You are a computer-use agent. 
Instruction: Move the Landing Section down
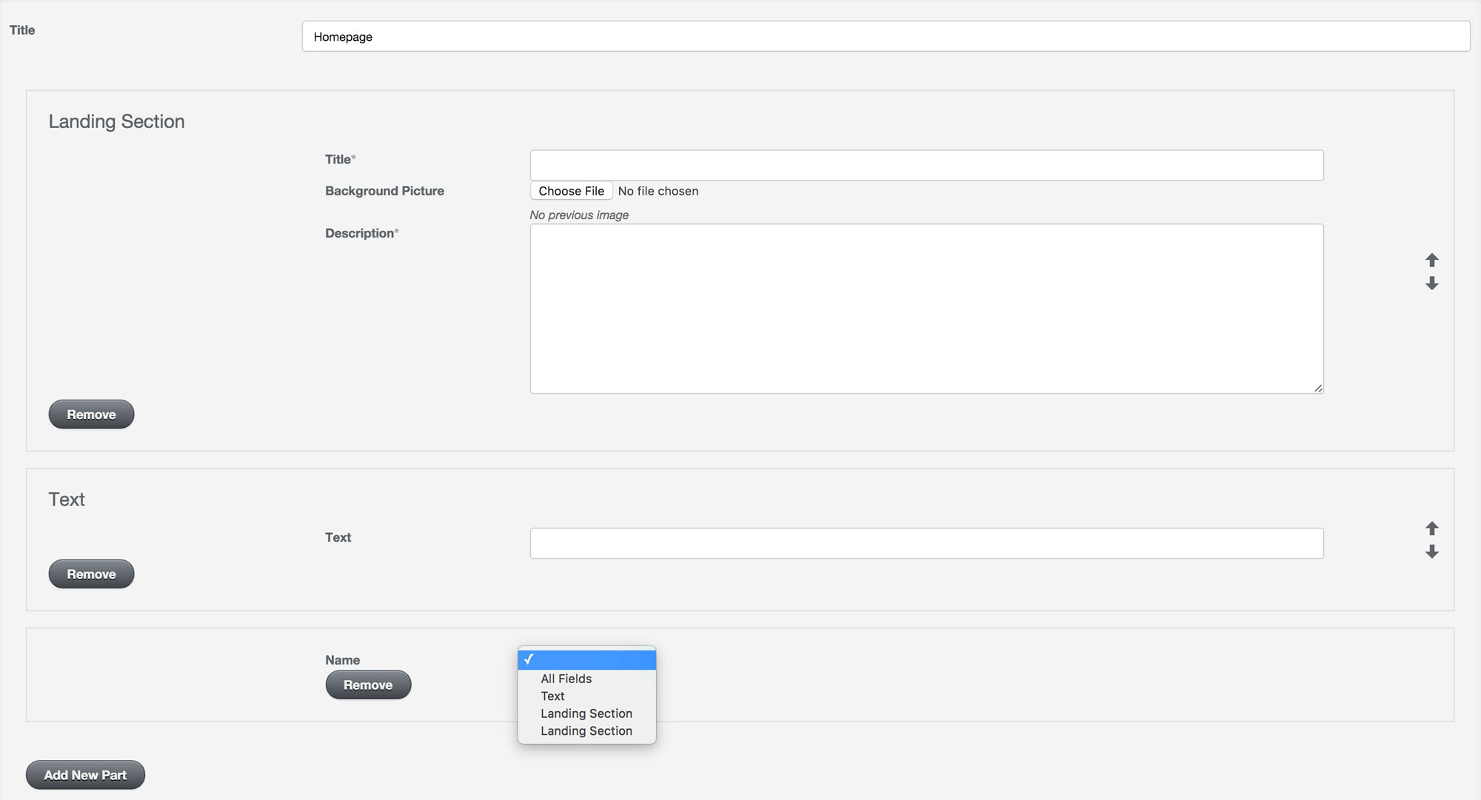1432,283
